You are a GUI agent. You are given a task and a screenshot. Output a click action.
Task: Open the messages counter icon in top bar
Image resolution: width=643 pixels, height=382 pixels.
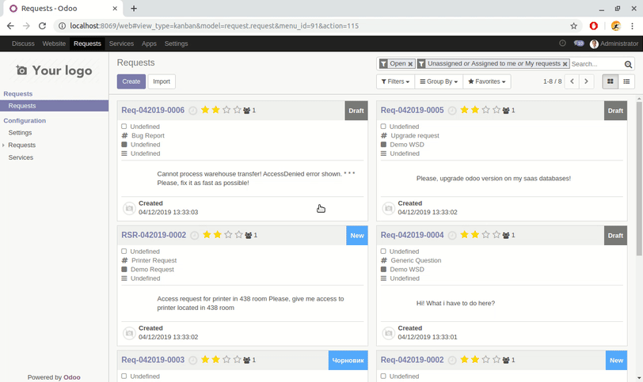click(579, 43)
